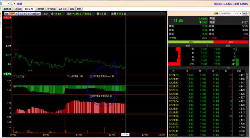The width and height of the screenshot is (250, 138).
Task: Switch to the 分點K線 tab
Action: pos(18,9)
